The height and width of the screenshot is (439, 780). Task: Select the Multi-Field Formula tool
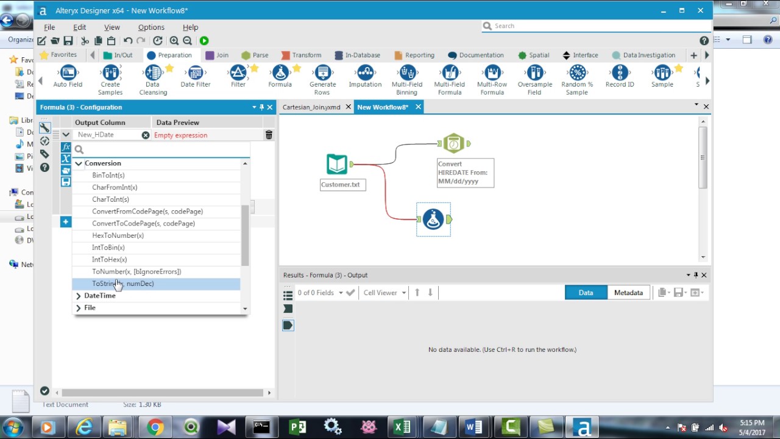point(450,80)
